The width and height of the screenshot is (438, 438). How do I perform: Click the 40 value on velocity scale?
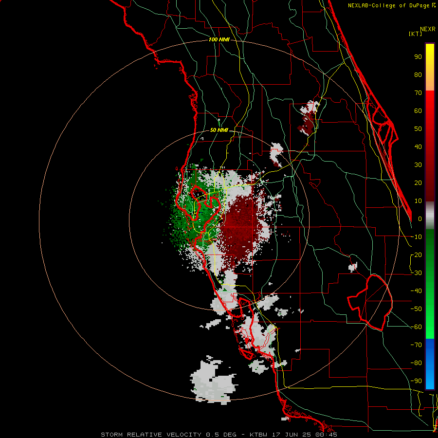tap(418, 146)
